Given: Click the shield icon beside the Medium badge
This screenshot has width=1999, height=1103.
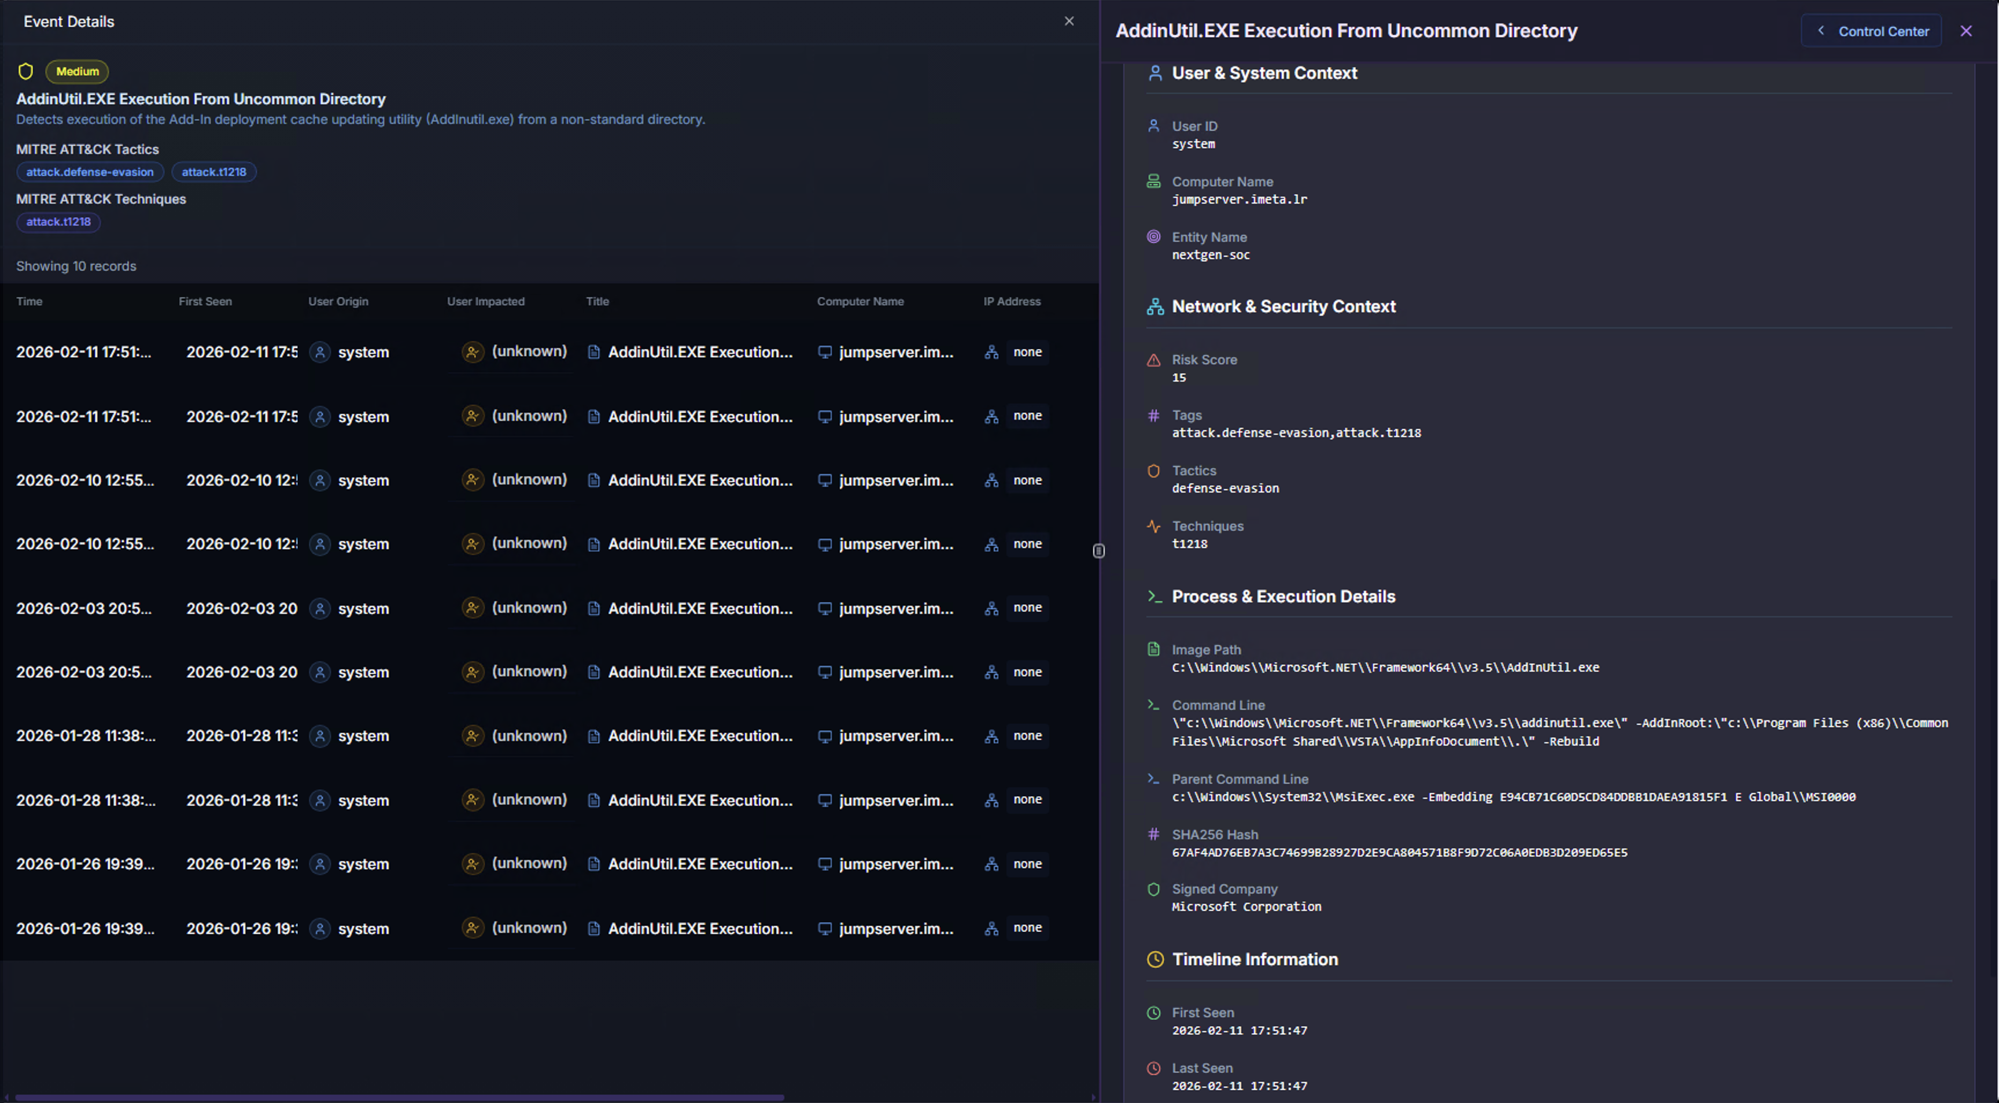Looking at the screenshot, I should point(25,71).
